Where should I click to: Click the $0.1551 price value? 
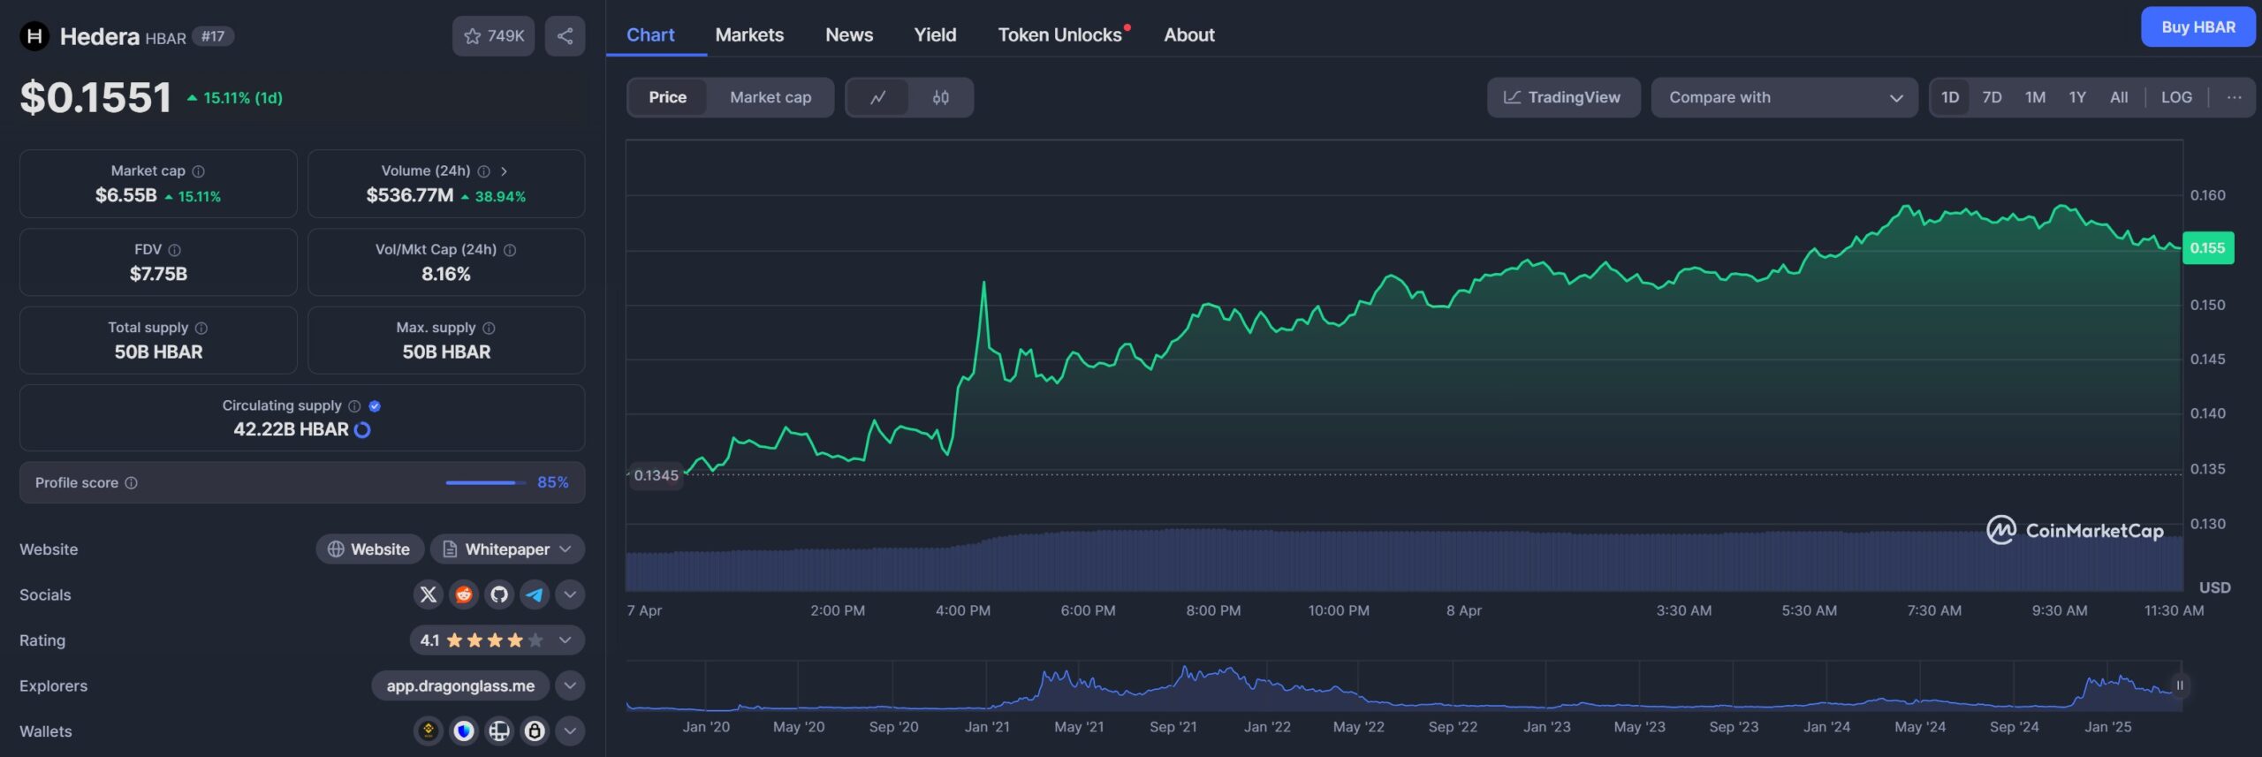[x=95, y=97]
